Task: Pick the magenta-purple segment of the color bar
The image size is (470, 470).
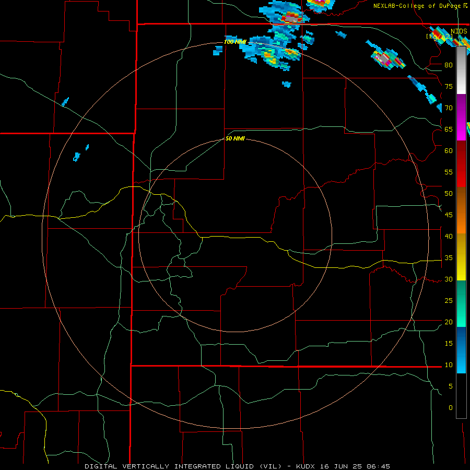Action: point(461,117)
